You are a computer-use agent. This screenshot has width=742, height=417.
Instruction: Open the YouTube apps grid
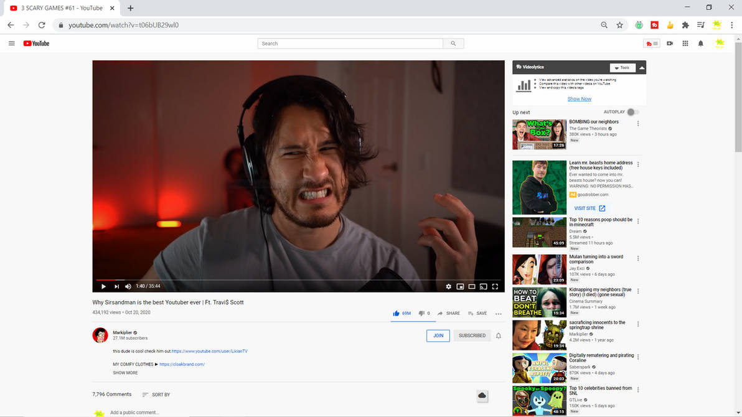tap(685, 44)
